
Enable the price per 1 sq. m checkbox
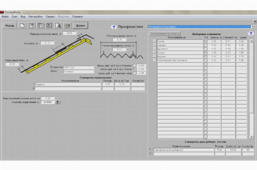tap(134, 65)
